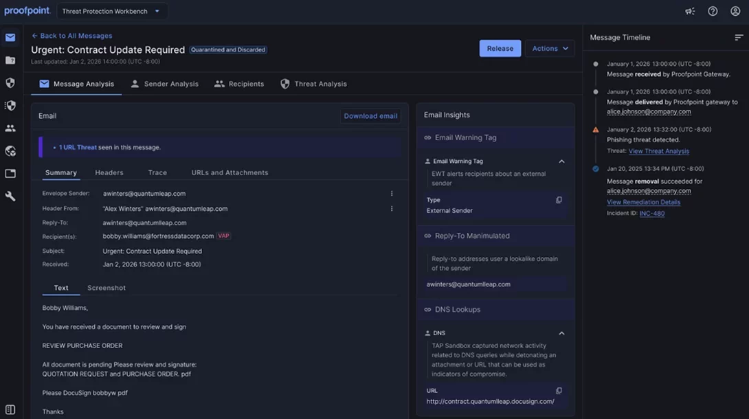Viewport: 749px width, 419px height.
Task: Copy the External Sender type value
Action: coord(559,200)
